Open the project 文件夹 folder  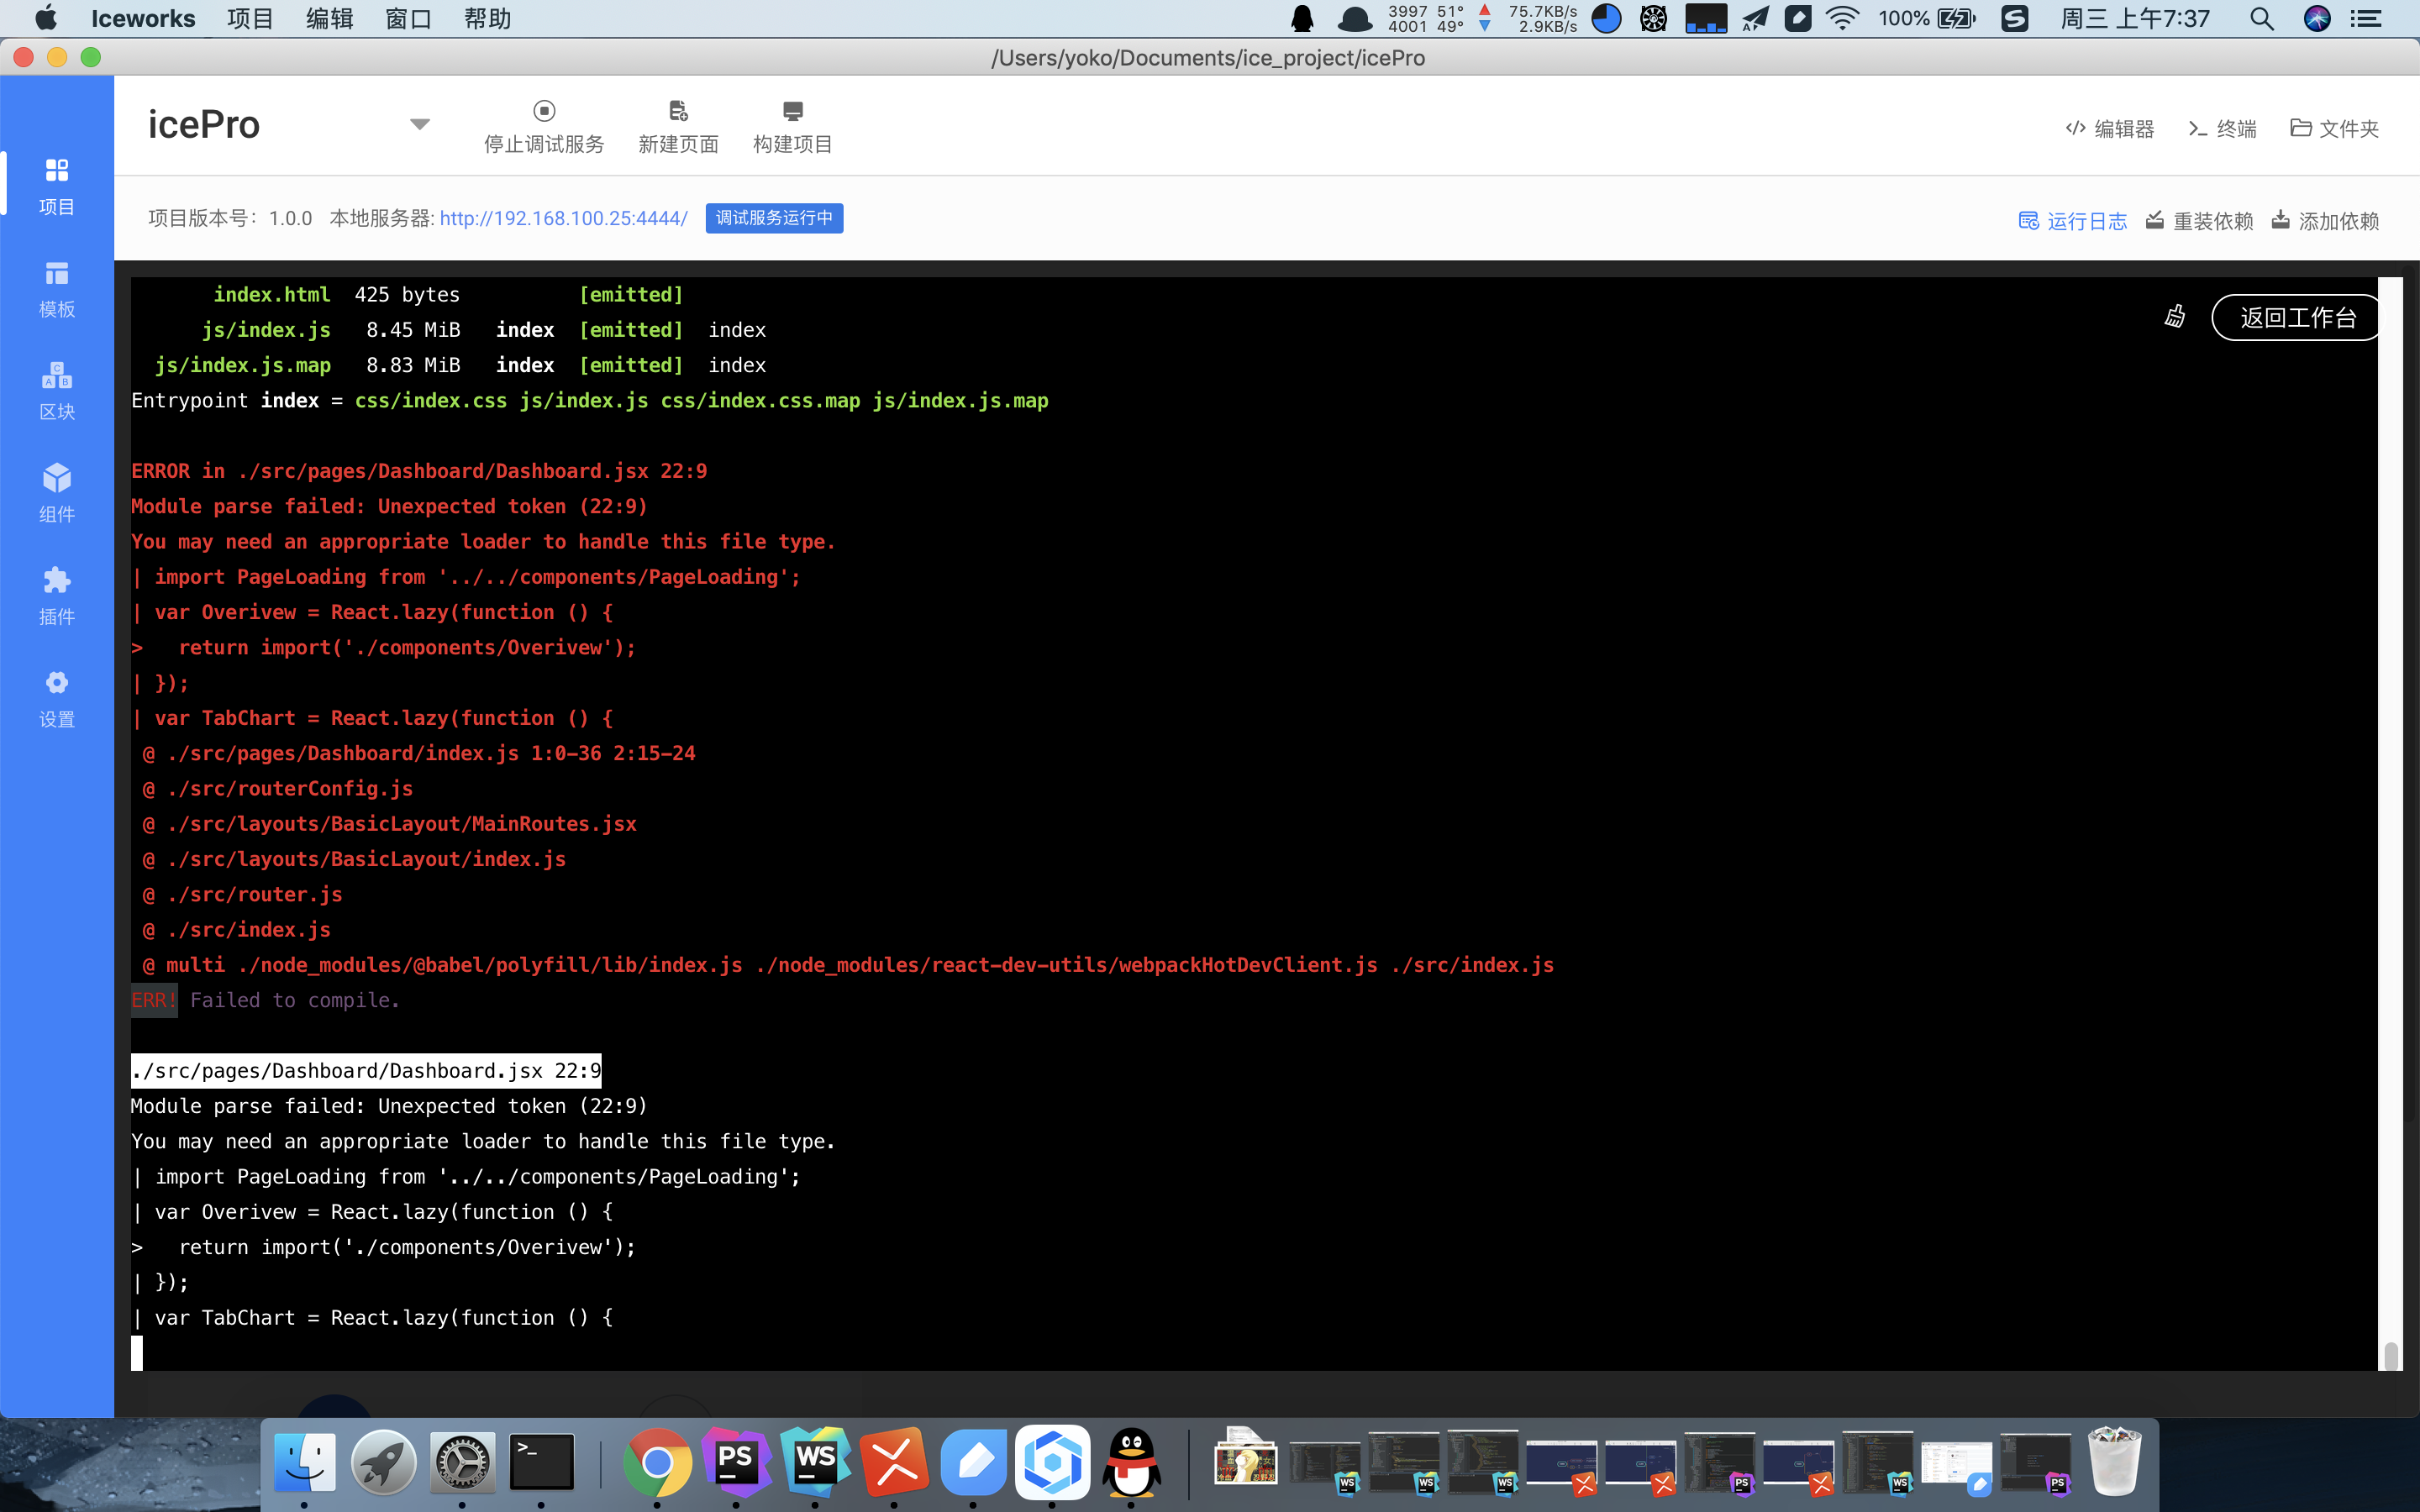tap(2334, 129)
